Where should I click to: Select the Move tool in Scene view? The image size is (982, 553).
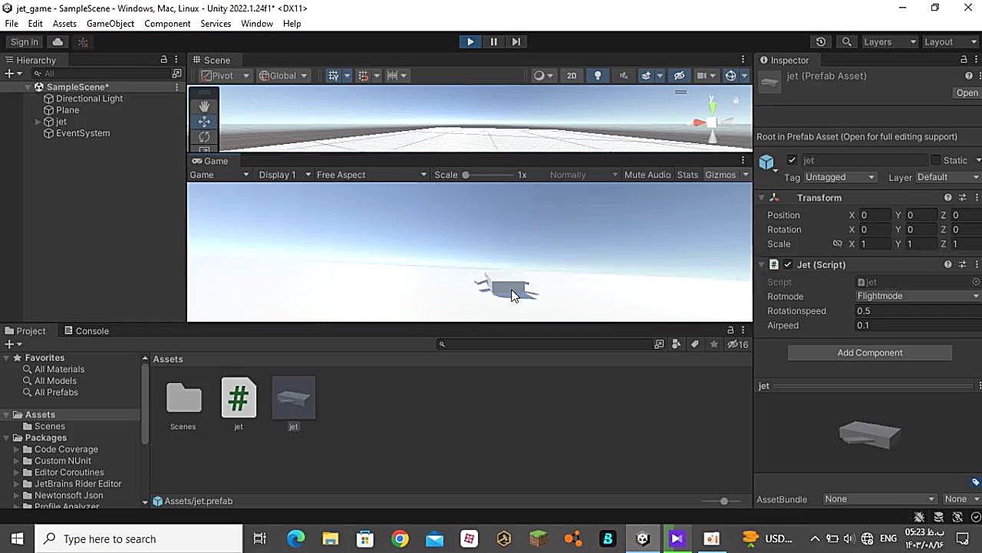pyautogui.click(x=204, y=122)
